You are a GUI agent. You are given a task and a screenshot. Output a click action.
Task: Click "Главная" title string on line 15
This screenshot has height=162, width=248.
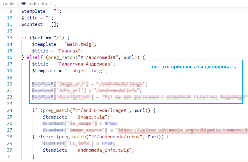coord(68,51)
